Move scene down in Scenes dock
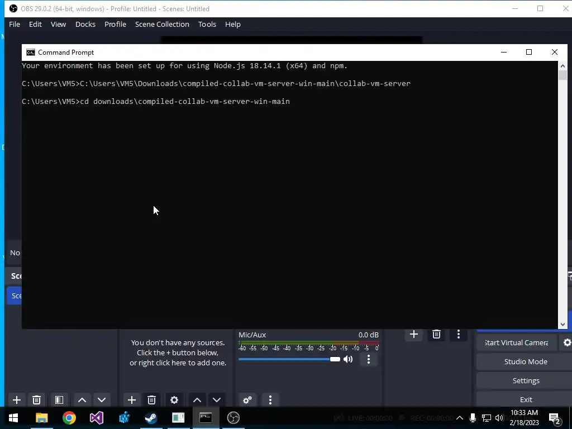 pos(102,400)
